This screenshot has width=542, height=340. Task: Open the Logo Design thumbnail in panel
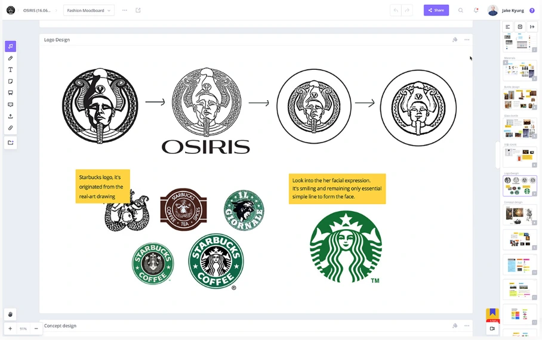pos(520,186)
